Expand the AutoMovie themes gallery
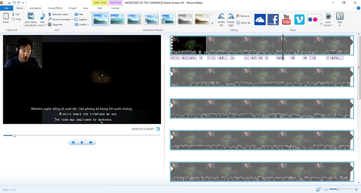This screenshot has height=193, width=361. click(x=212, y=24)
